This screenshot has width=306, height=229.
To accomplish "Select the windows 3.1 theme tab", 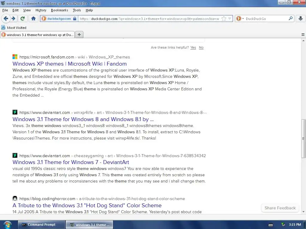I will click(37, 35).
